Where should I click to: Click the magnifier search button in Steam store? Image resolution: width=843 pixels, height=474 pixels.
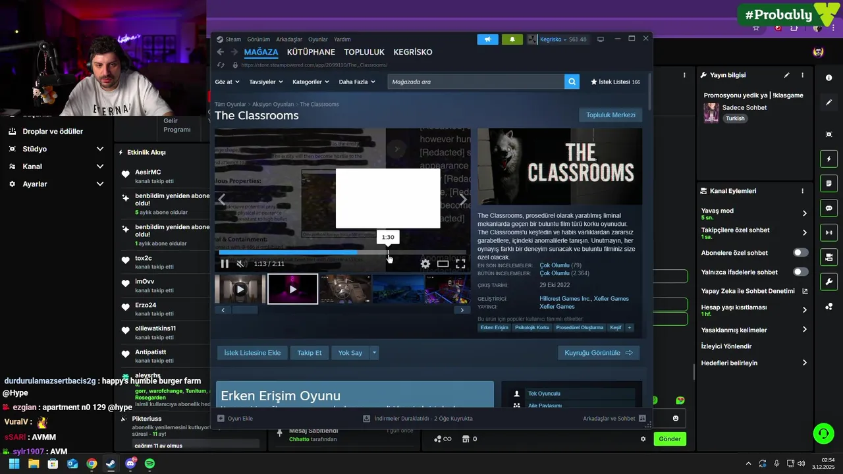(x=572, y=82)
